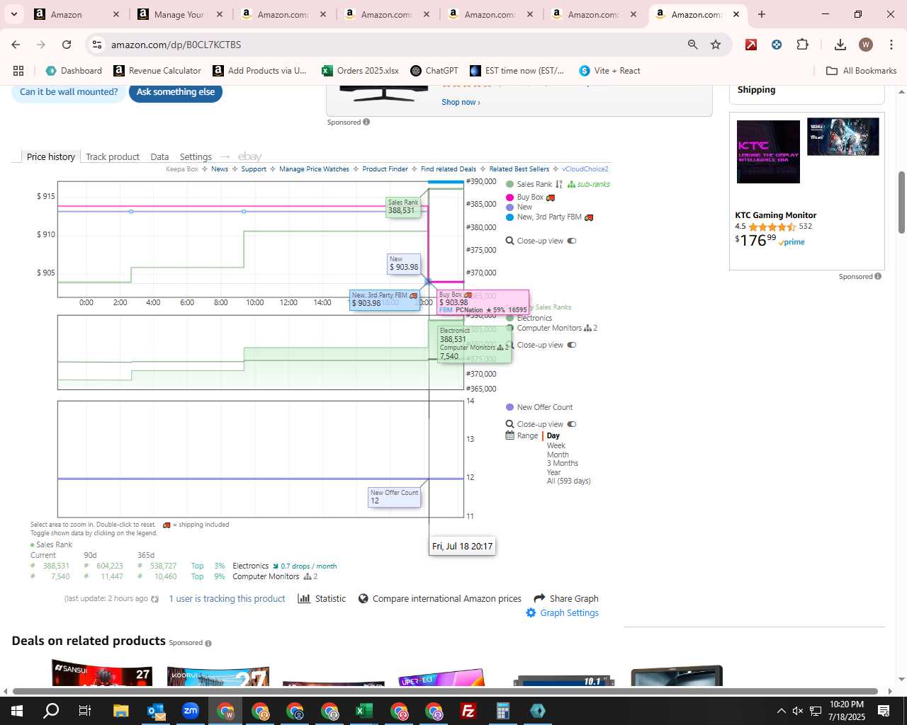Select Day range
The width and height of the screenshot is (907, 725).
click(553, 436)
